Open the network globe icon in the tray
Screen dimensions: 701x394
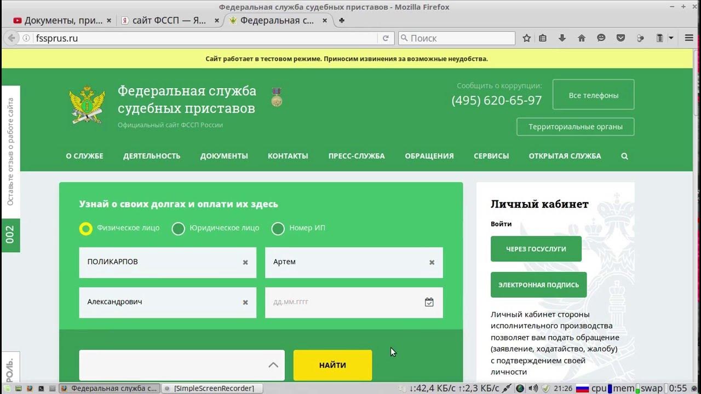520,389
